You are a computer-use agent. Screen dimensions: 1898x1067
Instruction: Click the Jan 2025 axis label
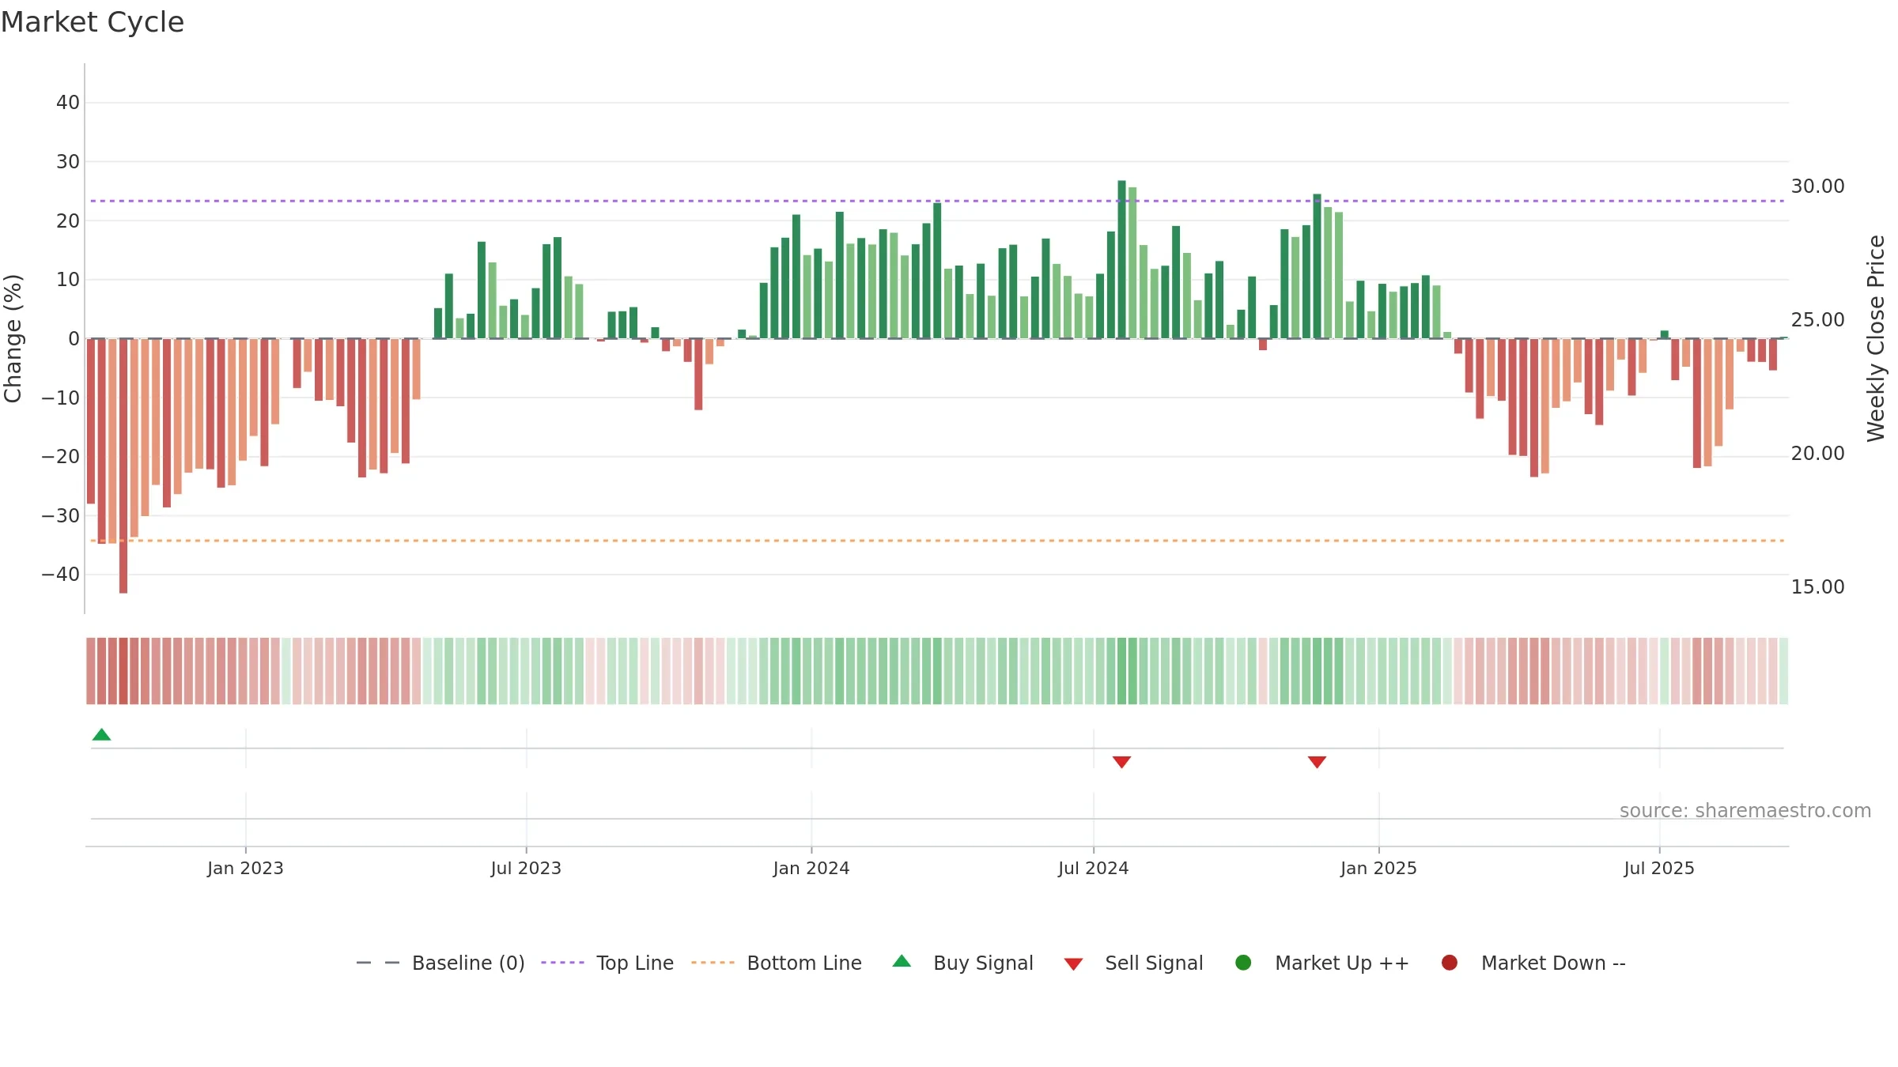[x=1378, y=869]
